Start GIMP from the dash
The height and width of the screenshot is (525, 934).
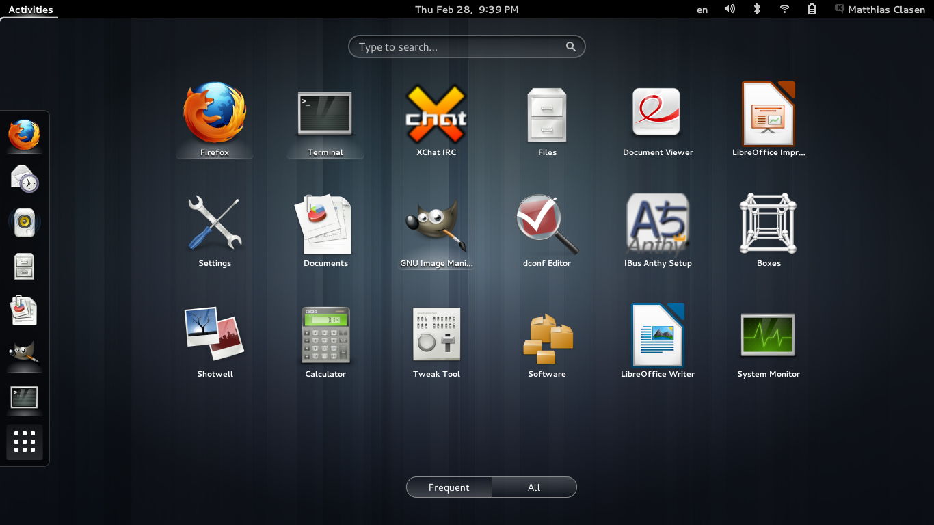coord(25,354)
